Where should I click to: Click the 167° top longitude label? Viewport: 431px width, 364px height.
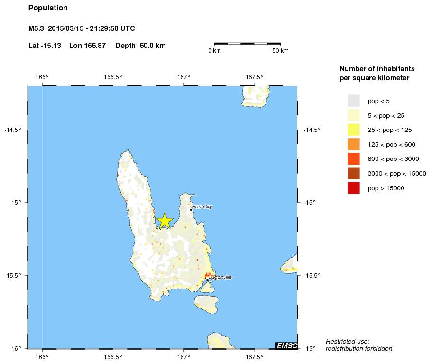tap(183, 77)
